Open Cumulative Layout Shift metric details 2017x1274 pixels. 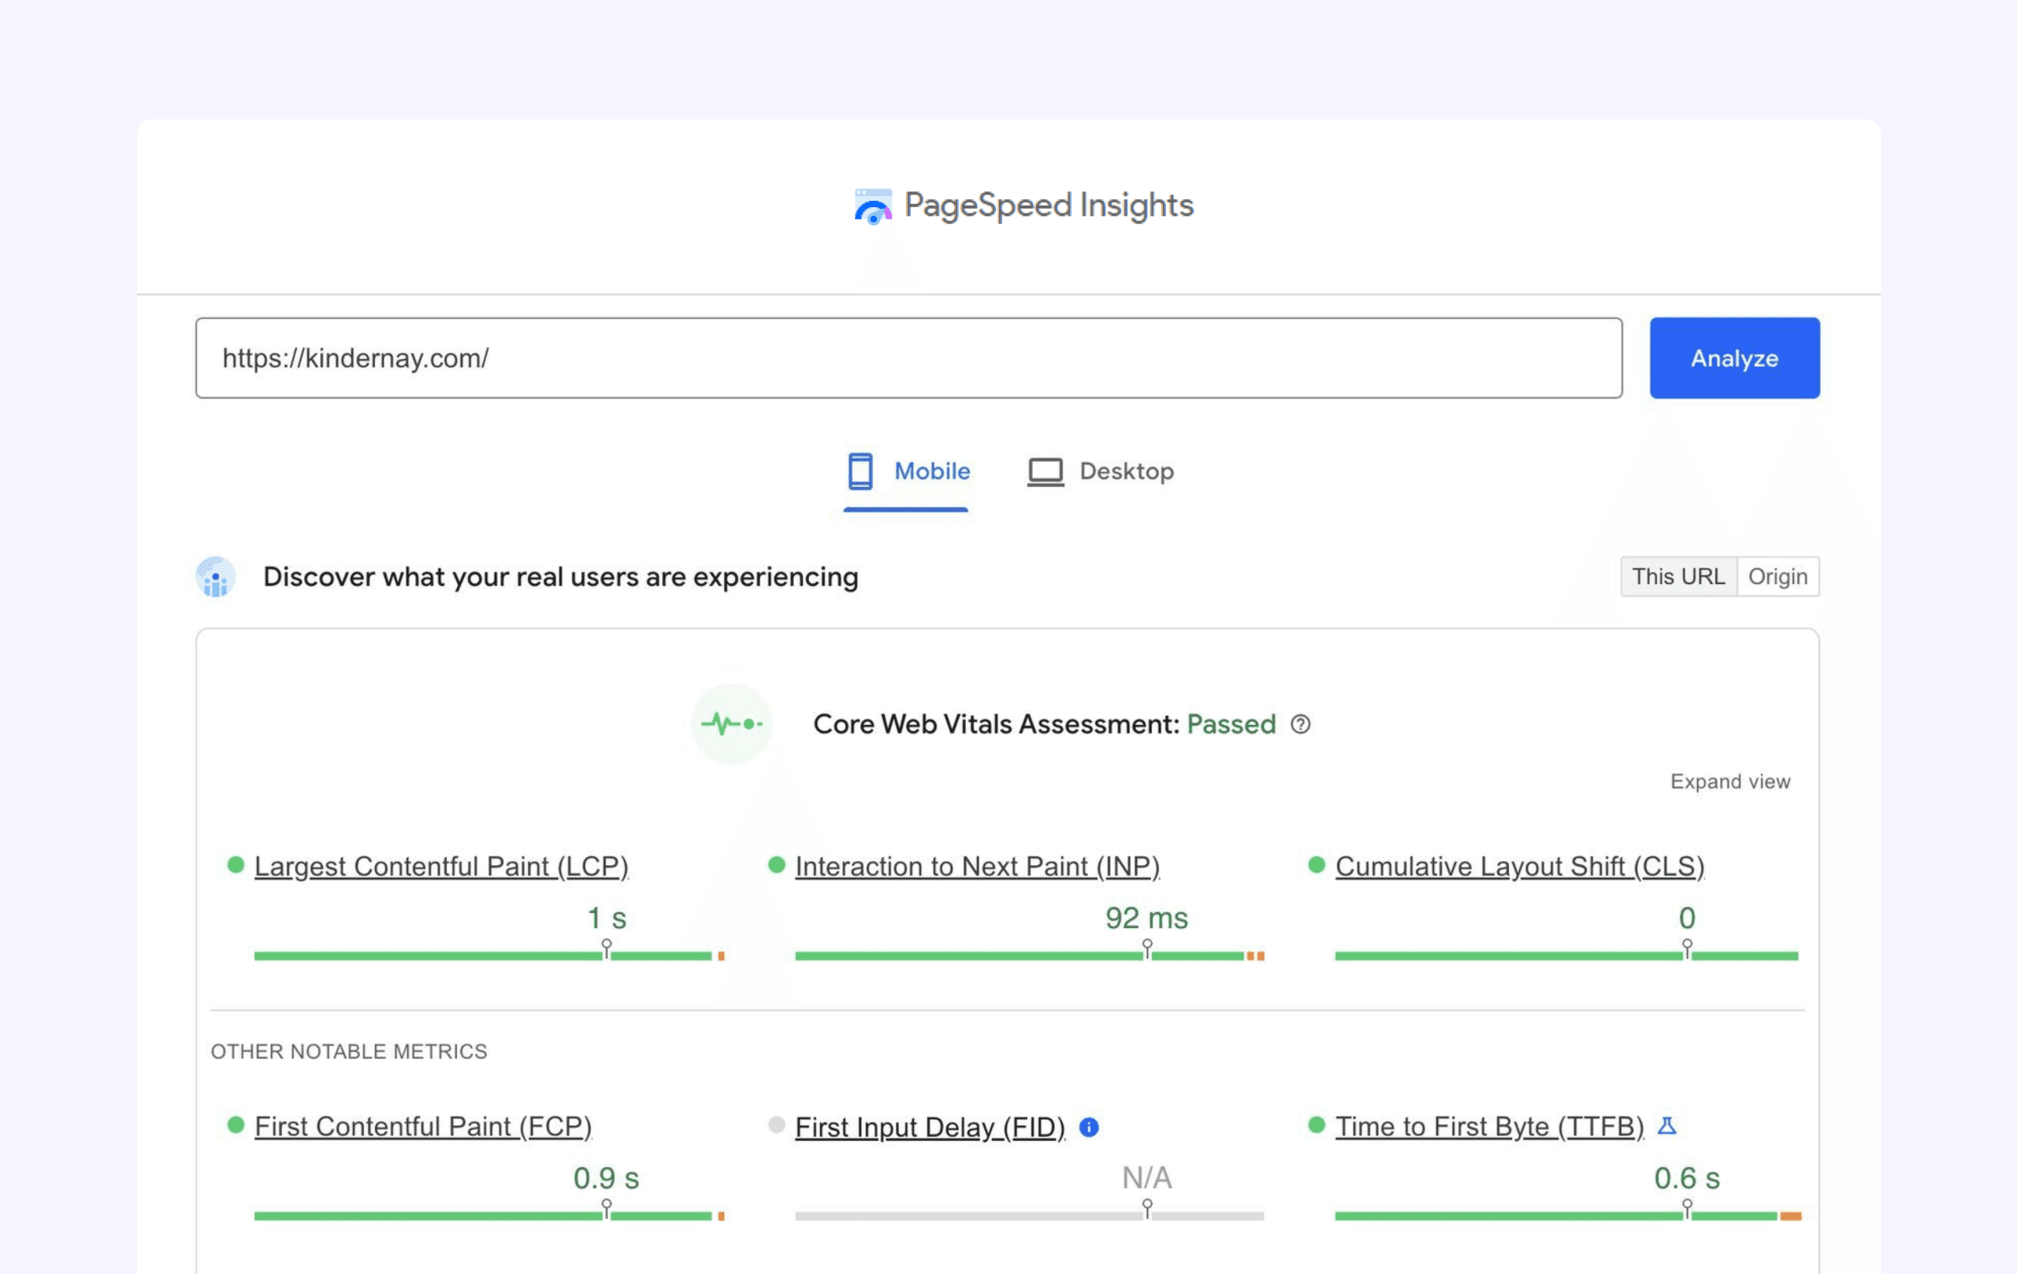(1520, 867)
